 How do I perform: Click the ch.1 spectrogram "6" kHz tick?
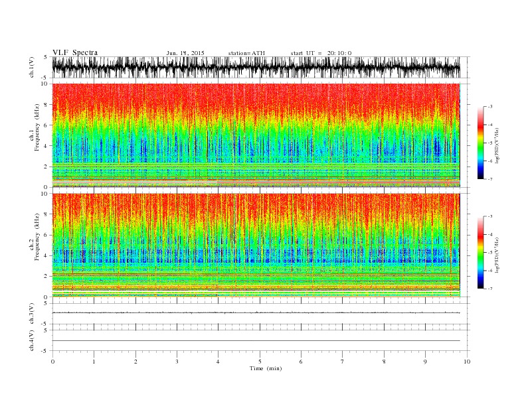click(x=46, y=125)
